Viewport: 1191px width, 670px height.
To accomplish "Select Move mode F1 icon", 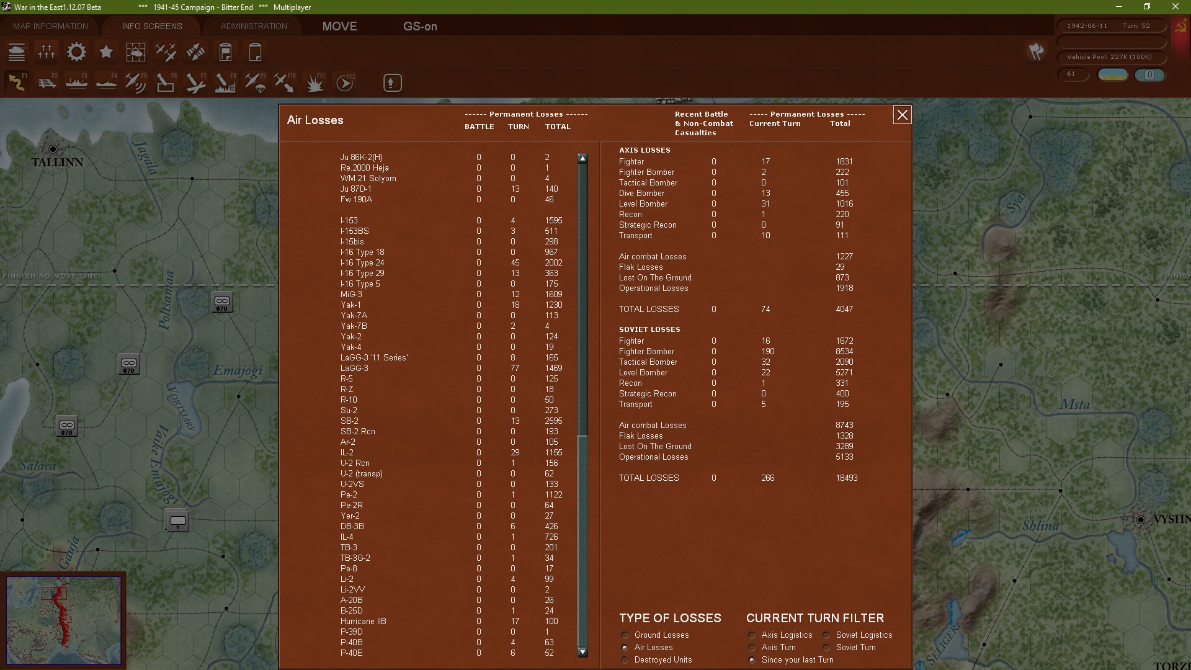I will pyautogui.click(x=17, y=83).
